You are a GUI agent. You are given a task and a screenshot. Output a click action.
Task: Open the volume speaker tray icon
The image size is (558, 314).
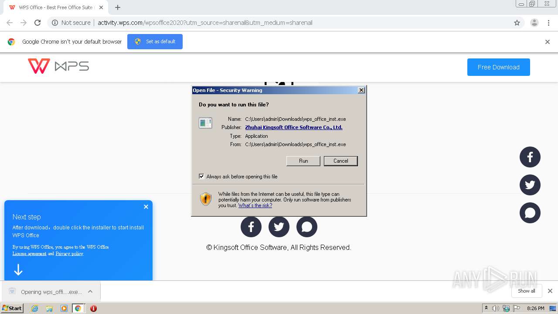496,308
